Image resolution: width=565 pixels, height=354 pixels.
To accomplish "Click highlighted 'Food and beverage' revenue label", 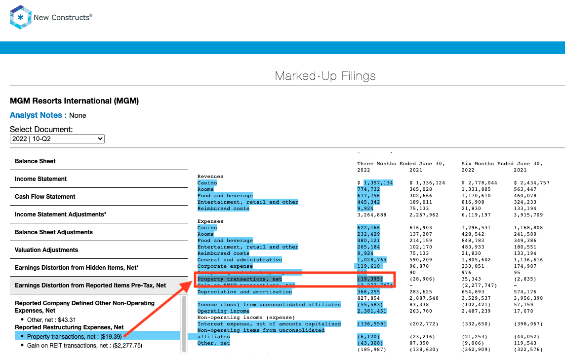I will [225, 196].
